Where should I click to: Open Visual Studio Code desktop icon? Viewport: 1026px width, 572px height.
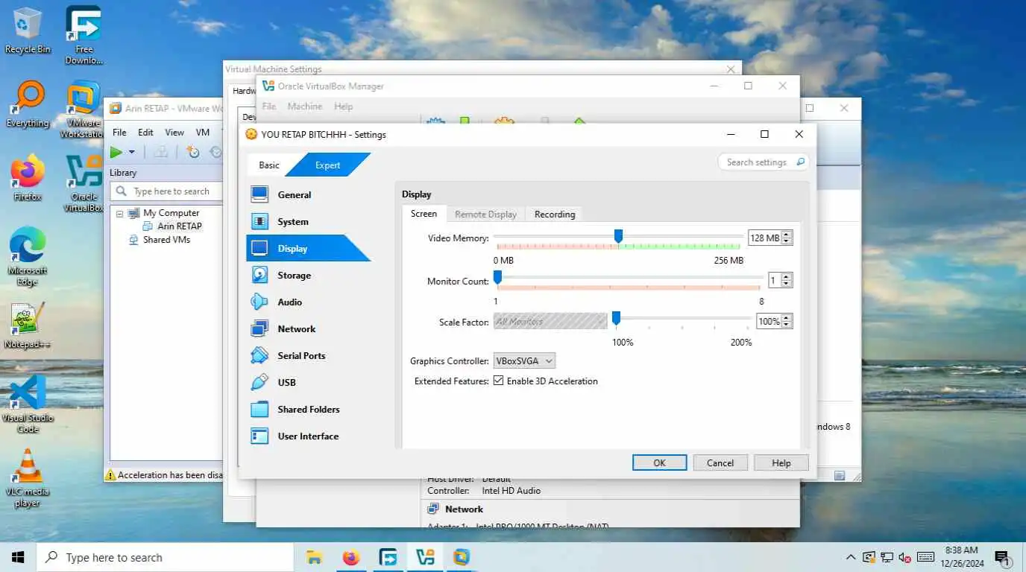click(x=28, y=404)
